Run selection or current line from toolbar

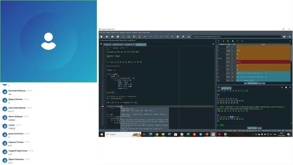coord(139,37)
